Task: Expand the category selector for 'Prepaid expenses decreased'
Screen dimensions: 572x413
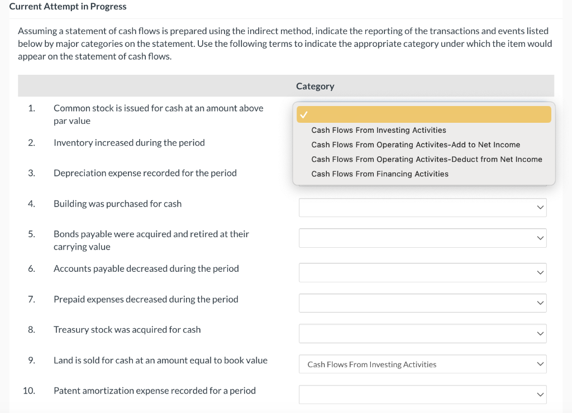Action: (422, 302)
